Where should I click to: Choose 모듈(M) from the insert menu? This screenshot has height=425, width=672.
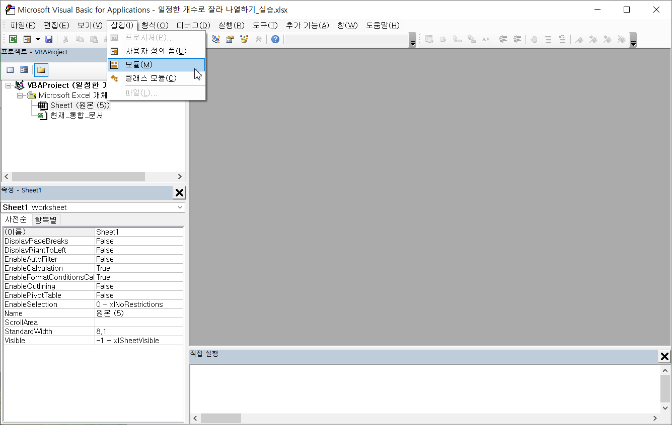[x=156, y=65]
